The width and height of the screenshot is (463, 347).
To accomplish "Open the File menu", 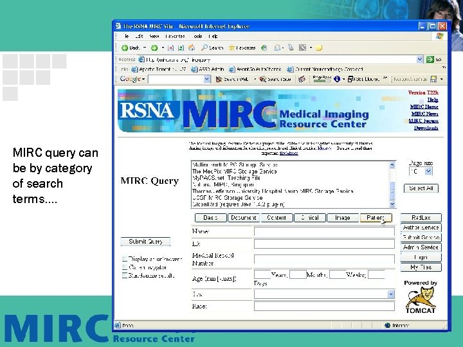I will tap(127, 36).
